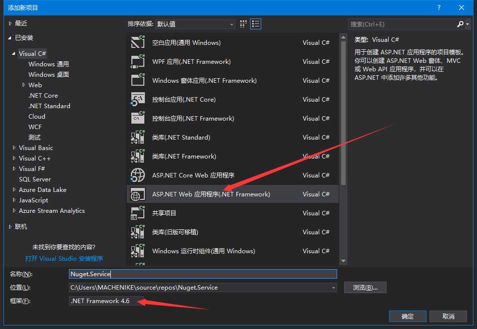Expand the Visual C++ node
477x329 pixels.
[x=14, y=158]
